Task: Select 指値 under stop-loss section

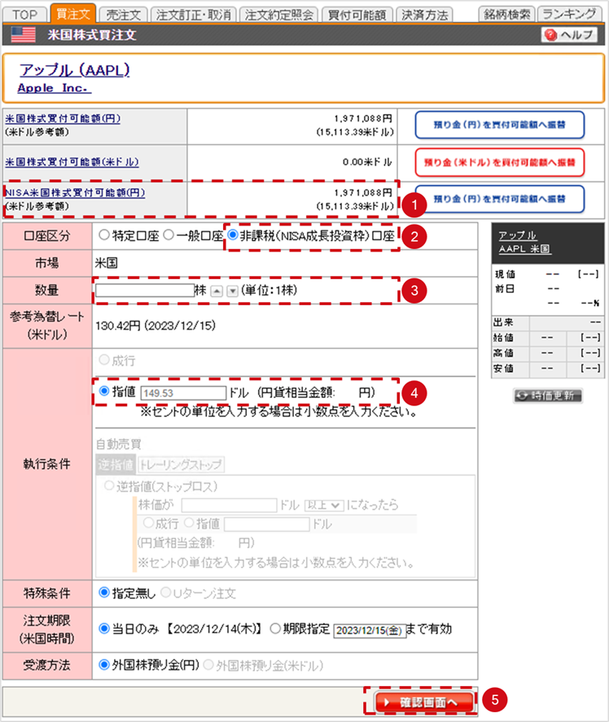Action: (189, 523)
